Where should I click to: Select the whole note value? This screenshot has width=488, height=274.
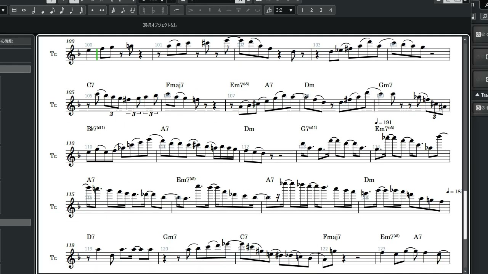point(24,10)
